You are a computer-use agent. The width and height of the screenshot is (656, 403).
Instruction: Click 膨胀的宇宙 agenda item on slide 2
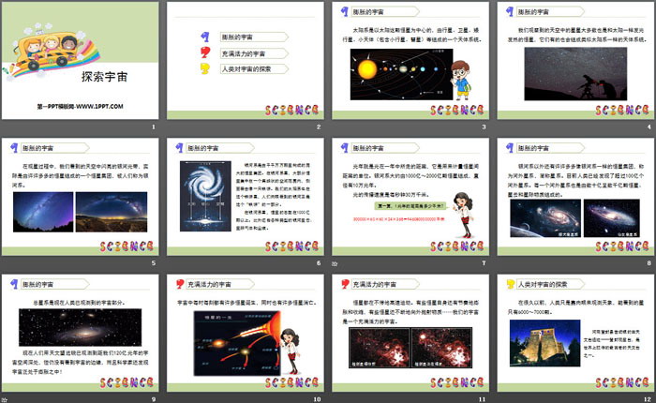254,37
